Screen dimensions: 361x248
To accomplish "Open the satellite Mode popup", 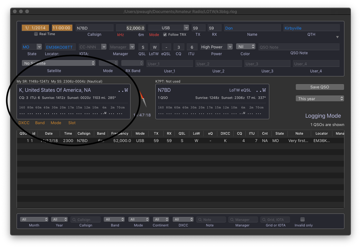I will [108, 63].
